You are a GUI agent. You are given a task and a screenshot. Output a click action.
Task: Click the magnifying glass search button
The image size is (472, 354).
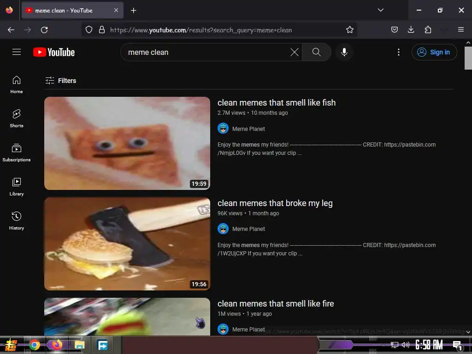click(316, 52)
